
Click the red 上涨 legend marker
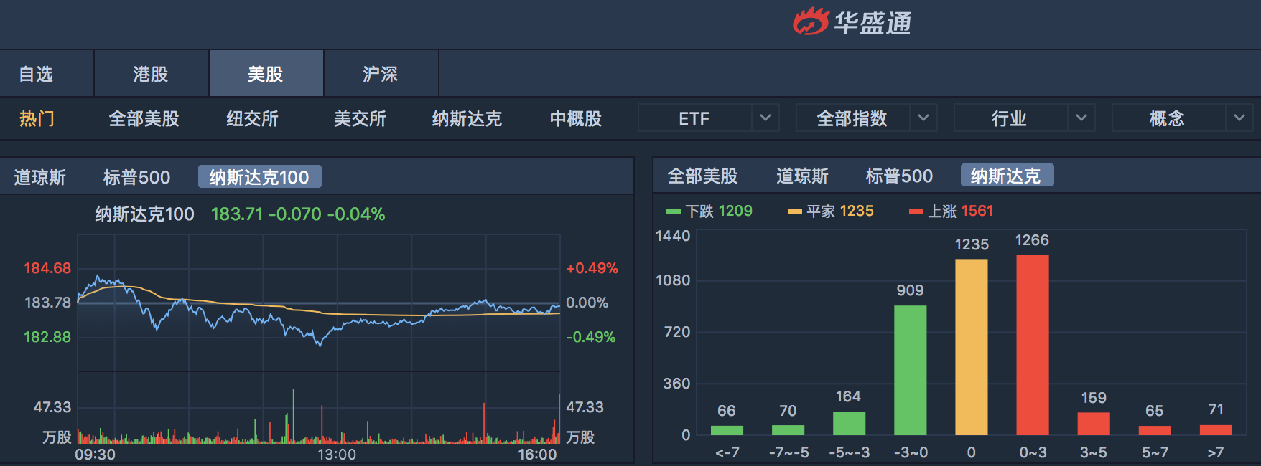[916, 211]
